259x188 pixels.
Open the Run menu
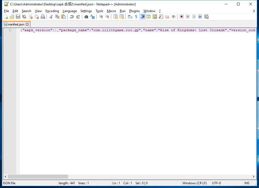(122, 11)
